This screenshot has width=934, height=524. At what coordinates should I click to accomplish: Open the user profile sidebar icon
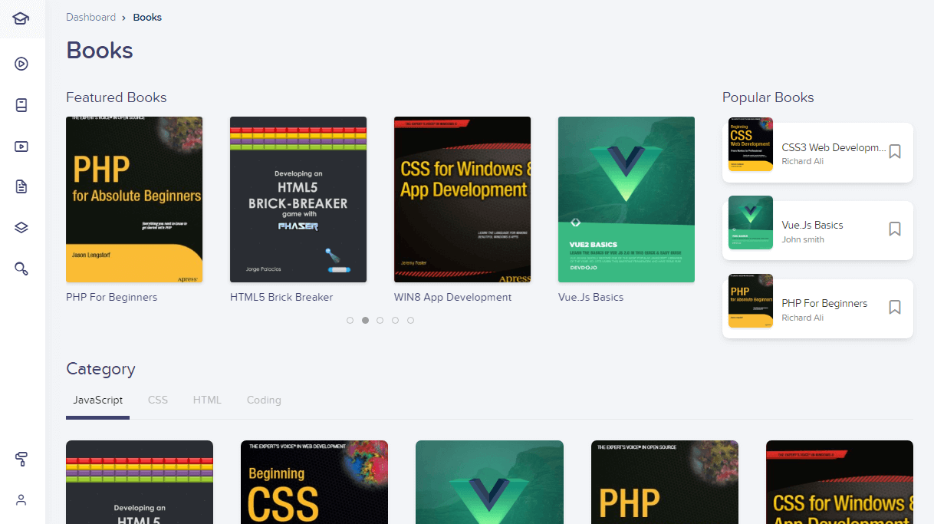pos(21,499)
